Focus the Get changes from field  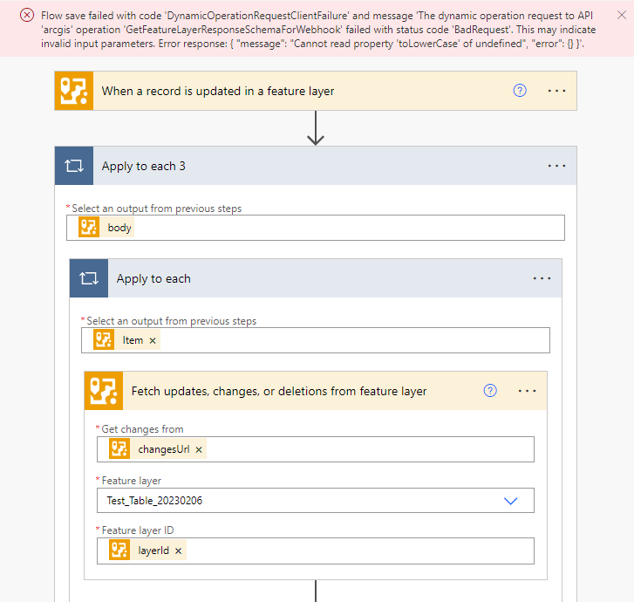[316, 449]
